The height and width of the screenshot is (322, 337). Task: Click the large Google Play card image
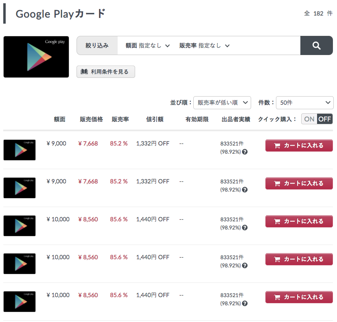[36, 57]
